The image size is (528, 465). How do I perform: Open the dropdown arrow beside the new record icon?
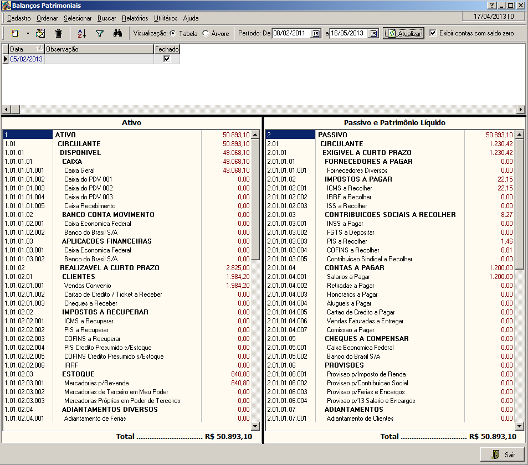28,33
